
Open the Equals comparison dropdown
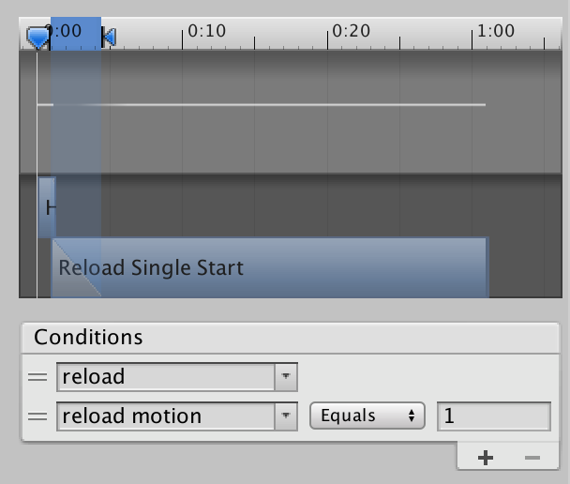point(367,416)
